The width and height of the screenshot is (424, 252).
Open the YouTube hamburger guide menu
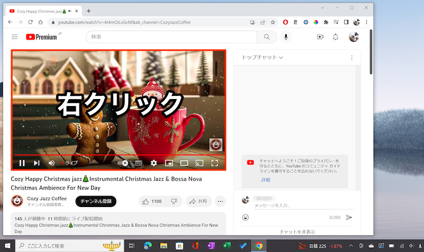[x=14, y=37]
